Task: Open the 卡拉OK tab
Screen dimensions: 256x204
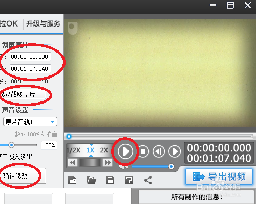Action: (x=9, y=23)
